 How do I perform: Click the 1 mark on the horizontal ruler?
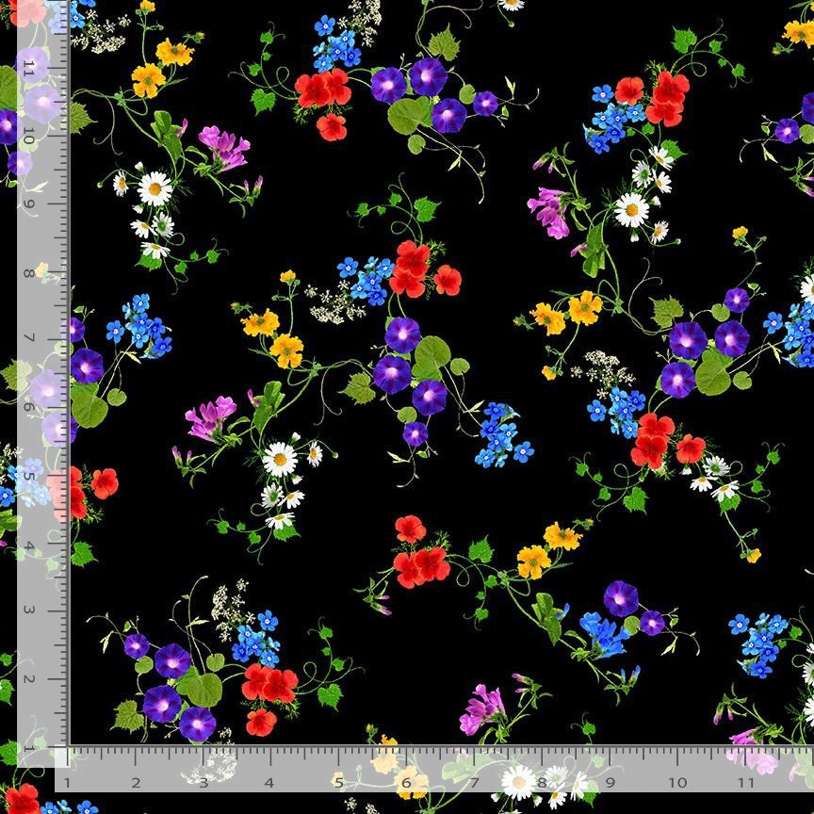(67, 783)
